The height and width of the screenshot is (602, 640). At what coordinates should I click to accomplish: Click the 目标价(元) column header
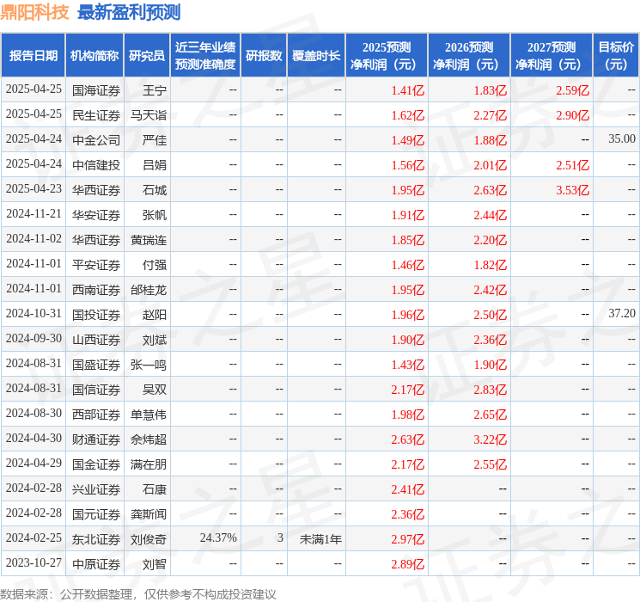[x=616, y=56]
